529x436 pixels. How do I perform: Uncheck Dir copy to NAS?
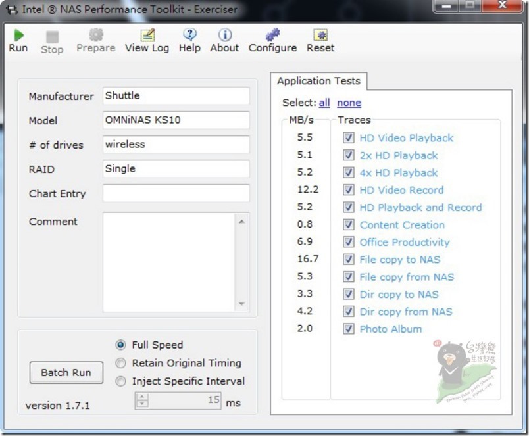349,294
